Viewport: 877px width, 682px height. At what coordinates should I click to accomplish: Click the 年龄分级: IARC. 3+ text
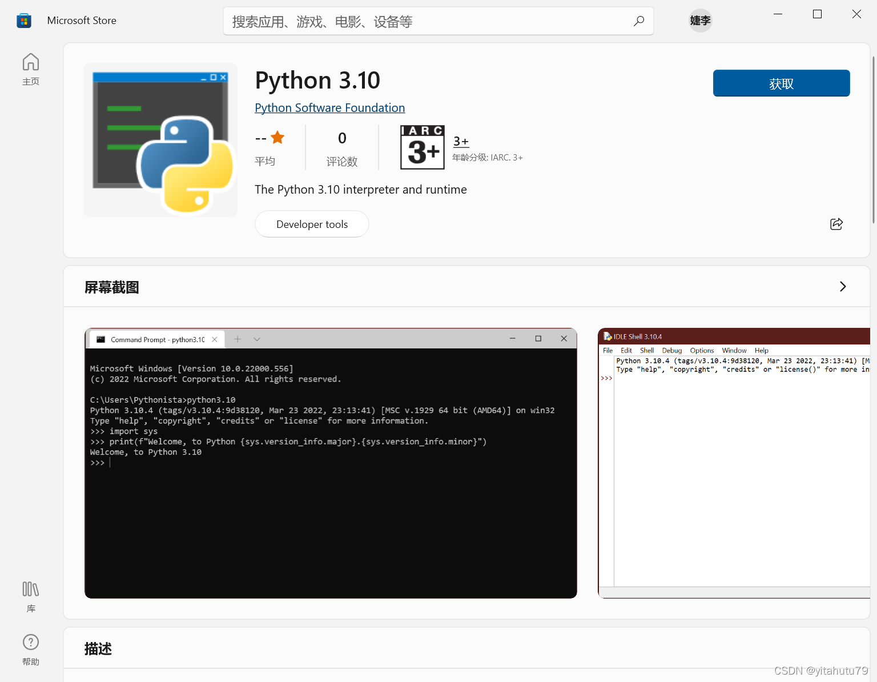coord(488,158)
